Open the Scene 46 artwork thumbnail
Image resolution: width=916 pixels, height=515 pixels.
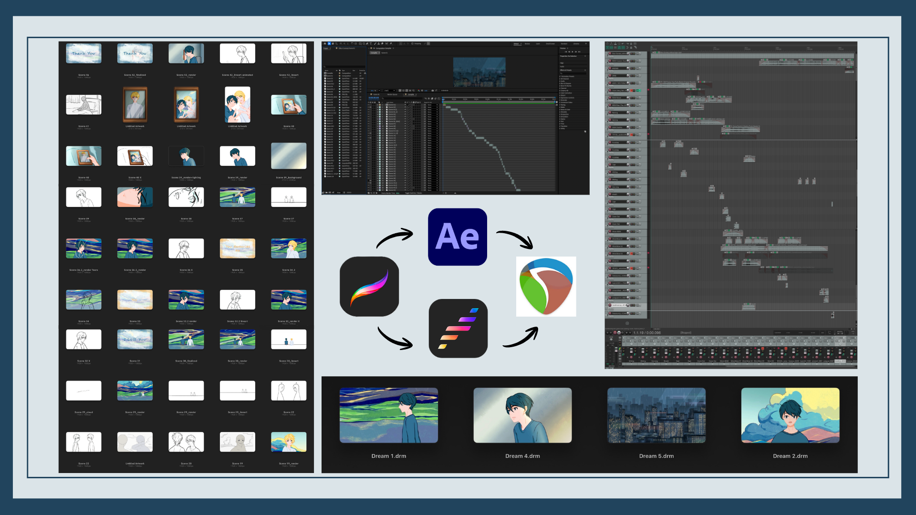click(83, 53)
